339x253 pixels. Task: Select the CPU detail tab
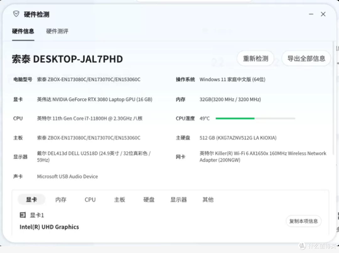[90, 199]
